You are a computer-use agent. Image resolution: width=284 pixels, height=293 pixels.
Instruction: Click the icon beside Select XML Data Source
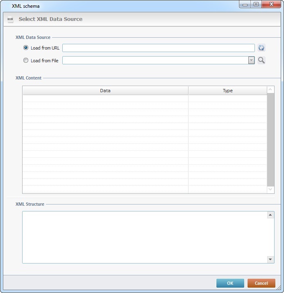pos(10,19)
